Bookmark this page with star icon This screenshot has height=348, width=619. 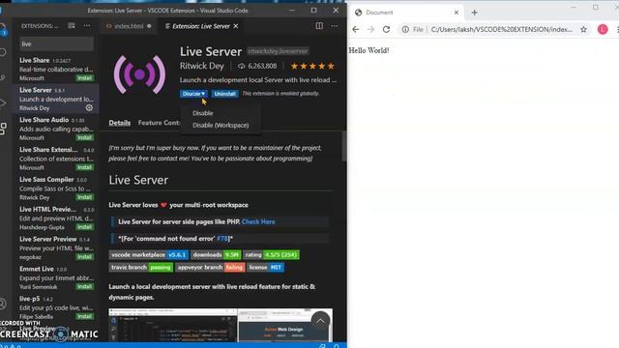point(583,29)
